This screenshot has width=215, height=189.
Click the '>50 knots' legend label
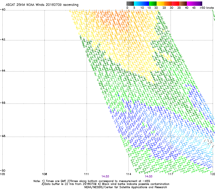pos(207,8)
